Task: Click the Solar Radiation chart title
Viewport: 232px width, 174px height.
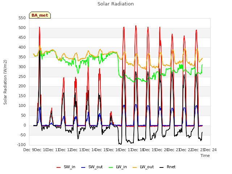Action: pos(116,4)
